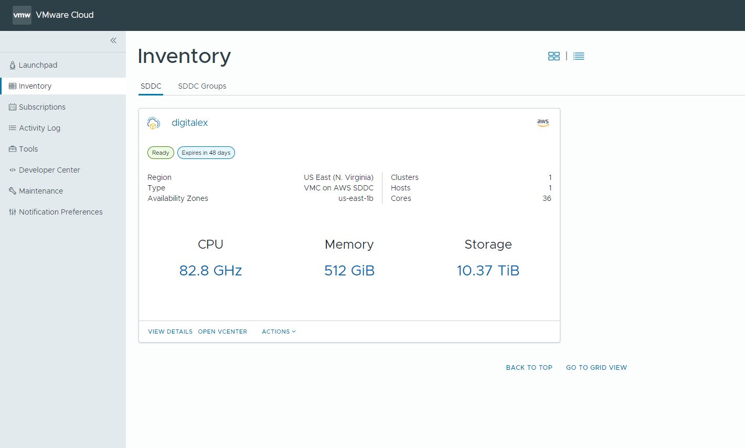This screenshot has height=448, width=745.
Task: Click Go to Grid View link
Action: point(596,368)
